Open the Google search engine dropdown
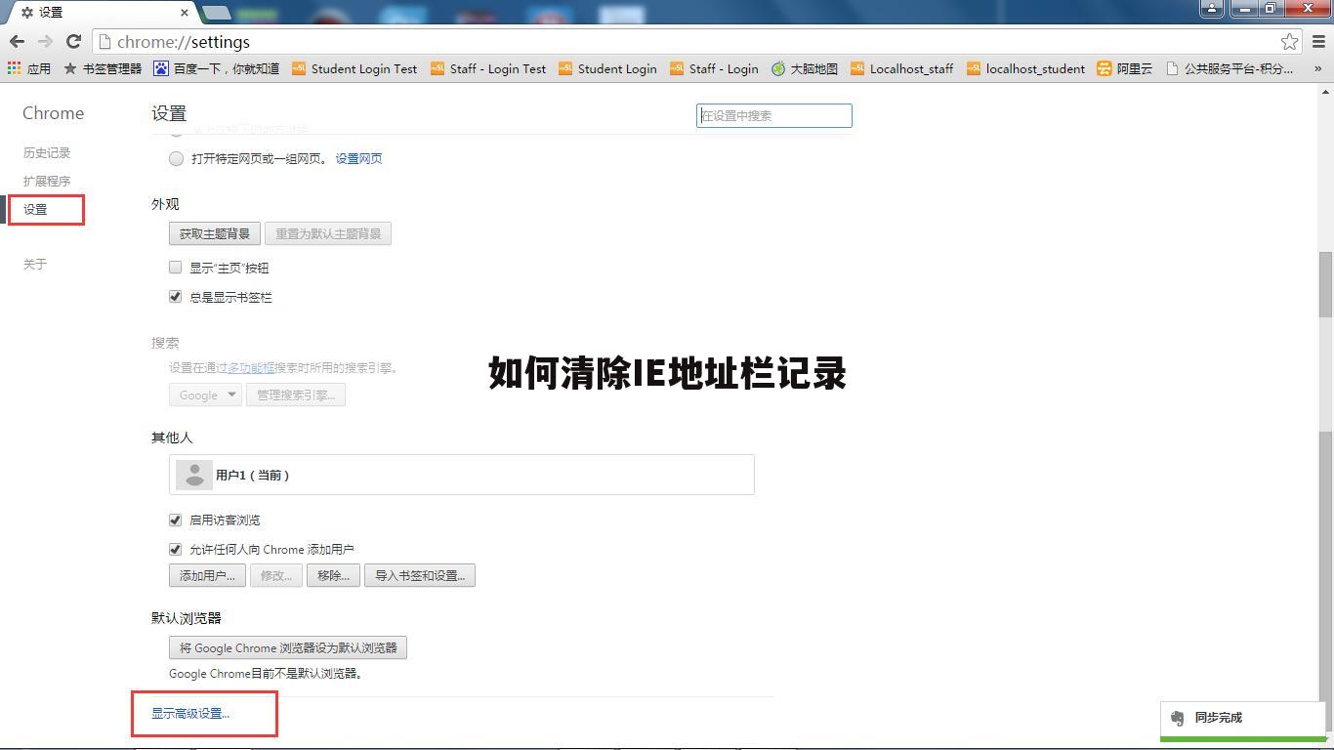 click(x=205, y=395)
